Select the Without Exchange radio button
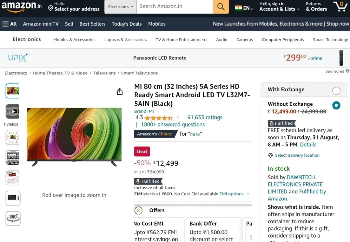 click(336, 105)
